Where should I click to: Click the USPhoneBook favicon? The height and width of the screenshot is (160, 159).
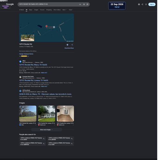20,91
